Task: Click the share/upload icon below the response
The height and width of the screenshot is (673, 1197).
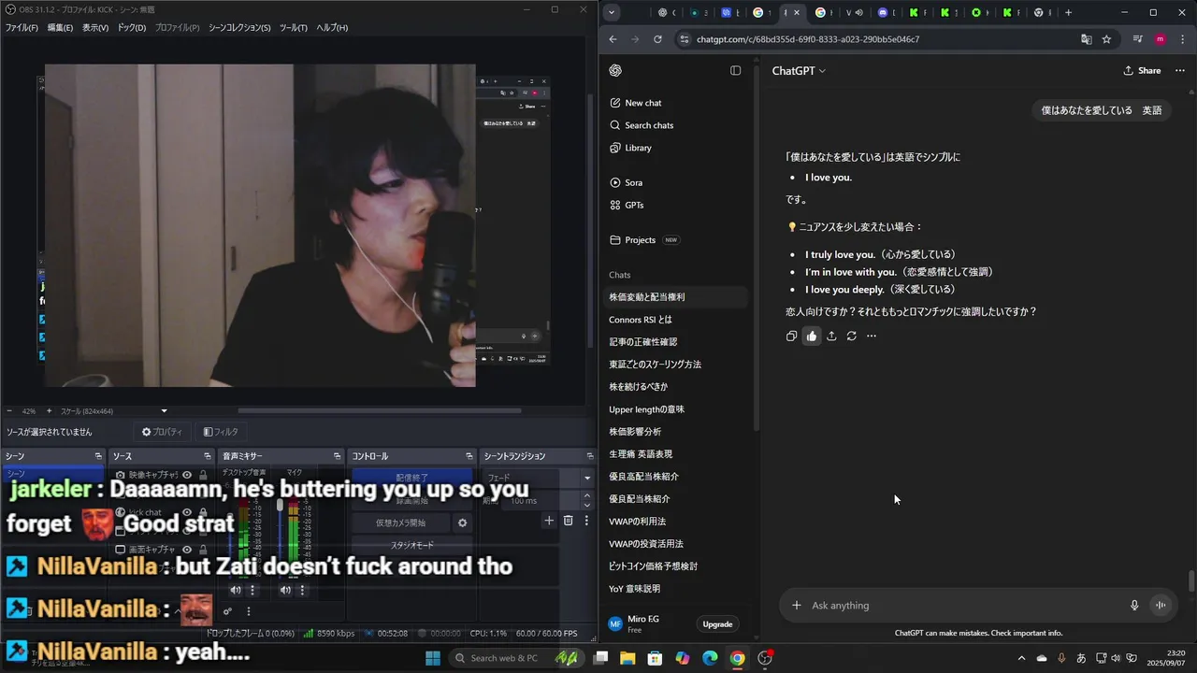Action: click(x=831, y=336)
